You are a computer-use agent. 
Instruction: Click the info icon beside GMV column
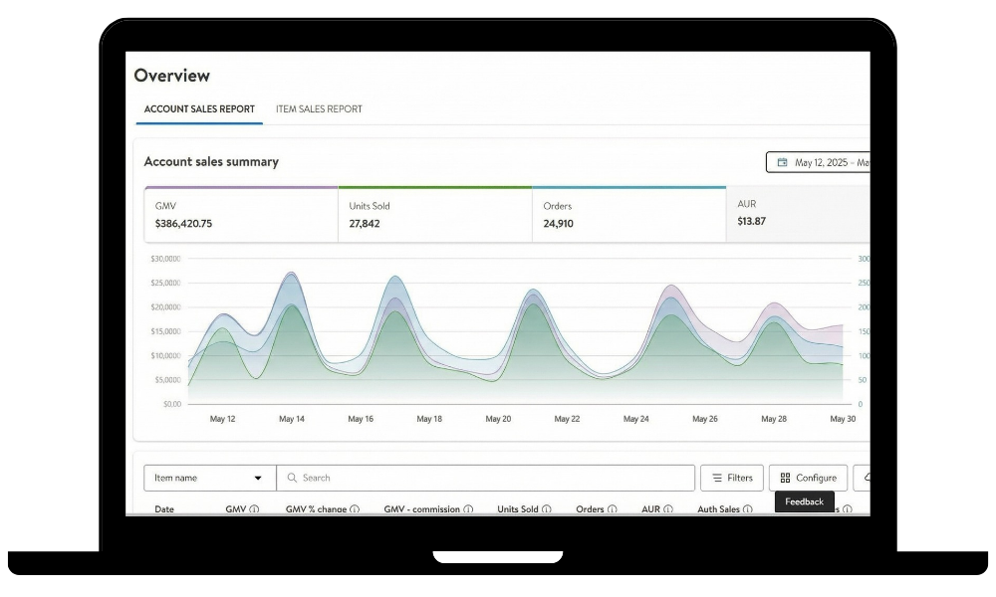pos(254,509)
